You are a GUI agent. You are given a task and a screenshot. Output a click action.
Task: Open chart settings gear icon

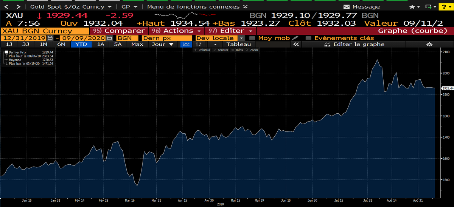coord(429,44)
